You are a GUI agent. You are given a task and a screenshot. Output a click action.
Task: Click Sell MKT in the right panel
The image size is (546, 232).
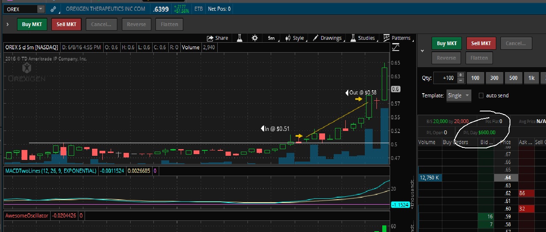[481, 43]
